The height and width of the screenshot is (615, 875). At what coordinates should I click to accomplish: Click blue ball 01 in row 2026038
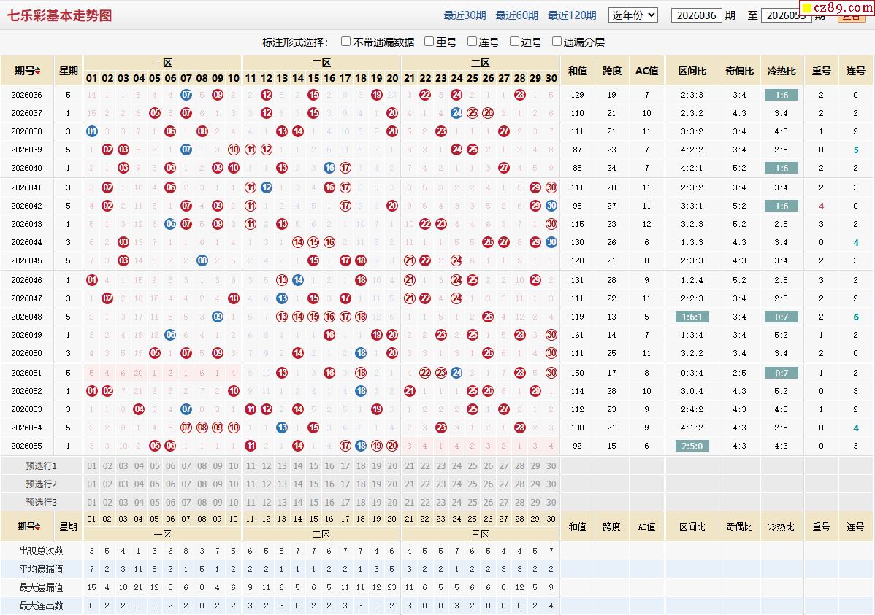(x=91, y=131)
